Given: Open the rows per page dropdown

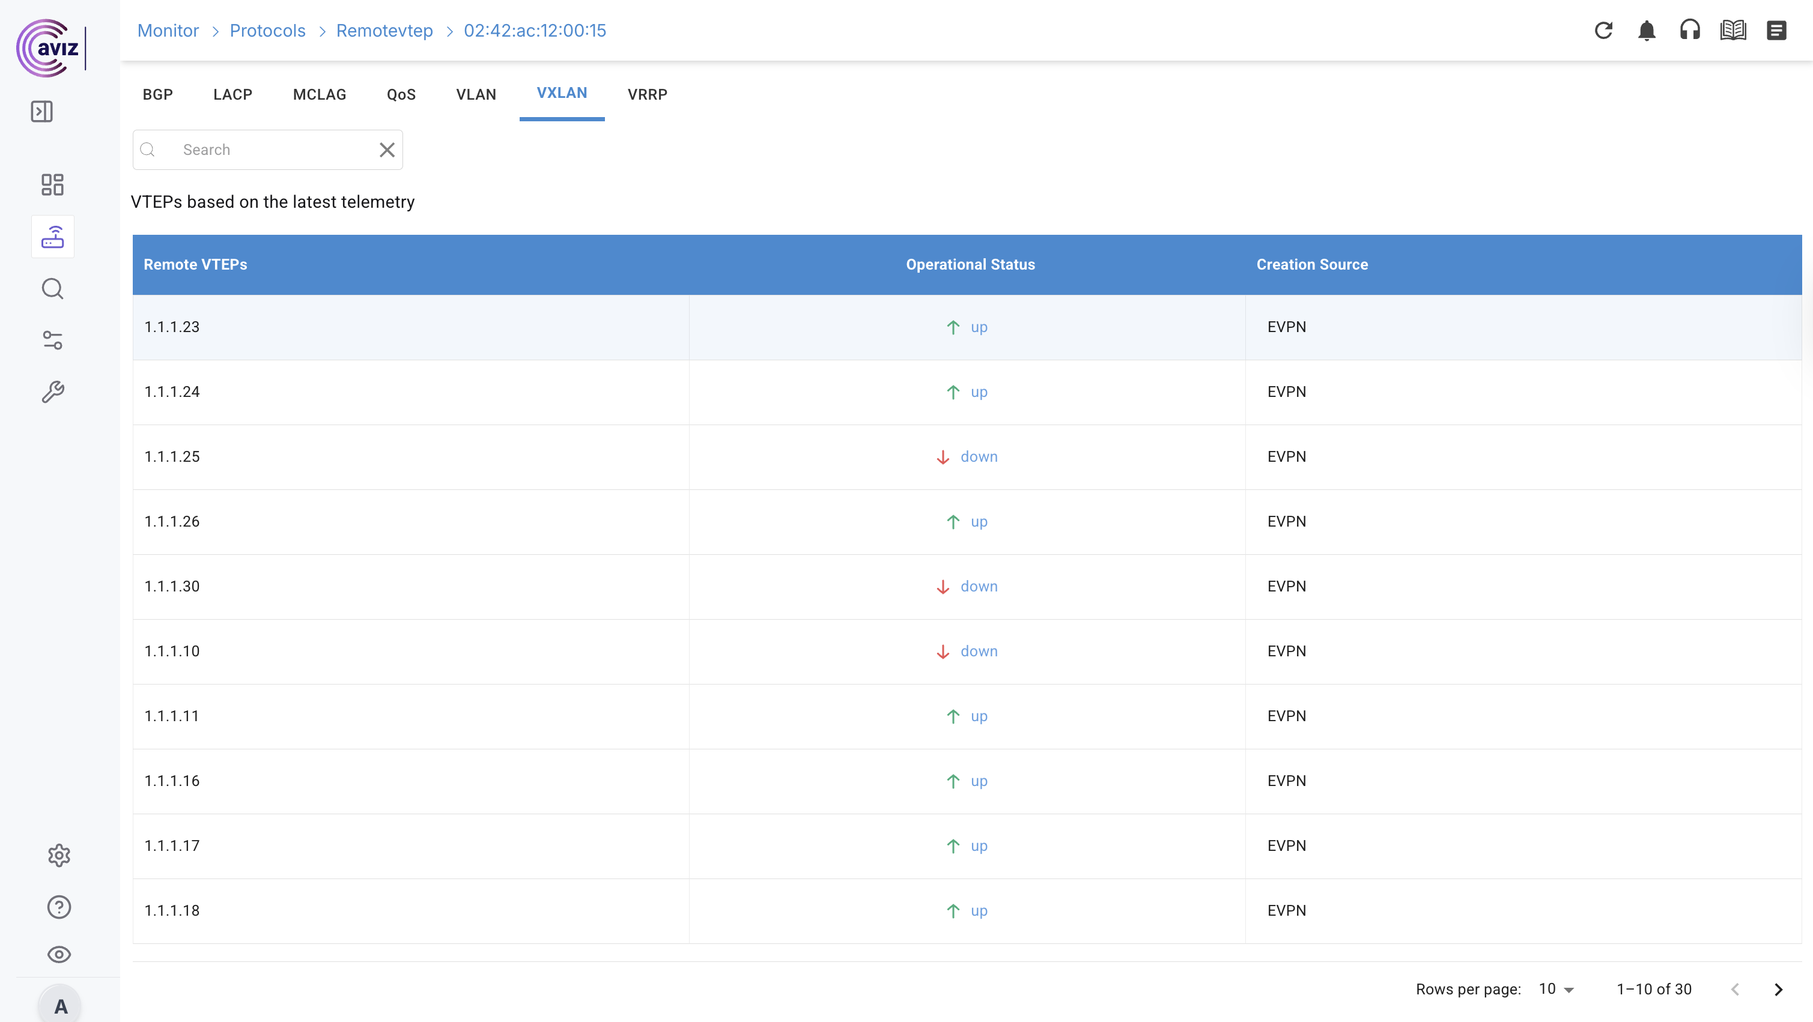Looking at the screenshot, I should 1556,989.
